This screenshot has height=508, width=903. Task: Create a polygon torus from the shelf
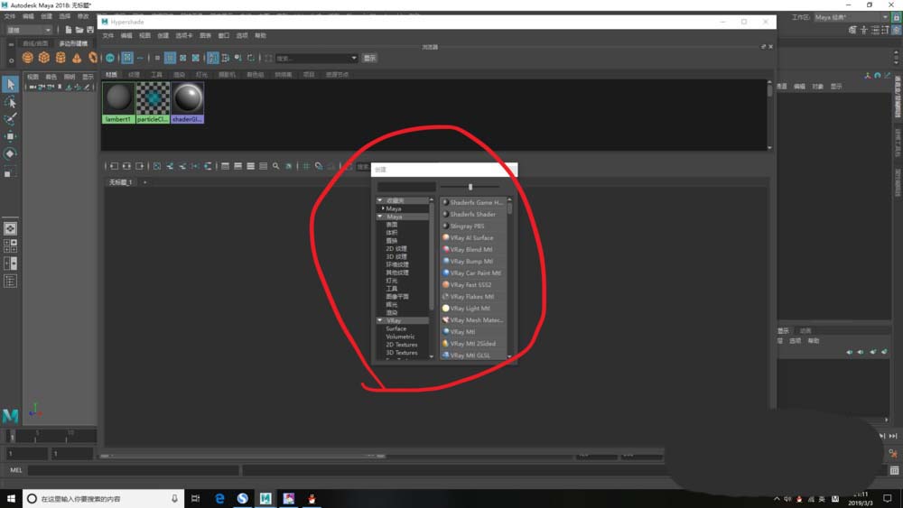pyautogui.click(x=93, y=58)
